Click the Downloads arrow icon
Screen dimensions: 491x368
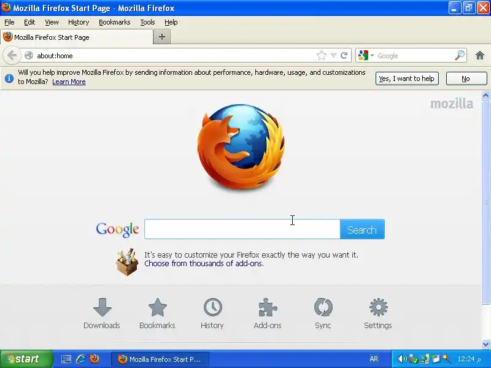(x=102, y=307)
